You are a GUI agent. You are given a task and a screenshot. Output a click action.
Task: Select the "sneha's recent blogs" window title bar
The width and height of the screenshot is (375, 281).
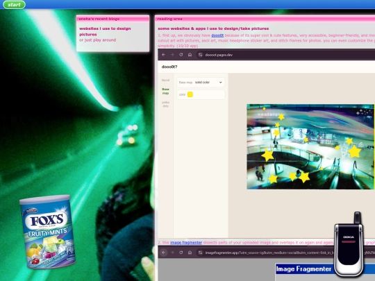click(x=112, y=19)
